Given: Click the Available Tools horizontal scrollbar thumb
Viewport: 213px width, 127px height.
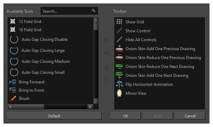Looking at the screenshot, I should coord(28,107).
